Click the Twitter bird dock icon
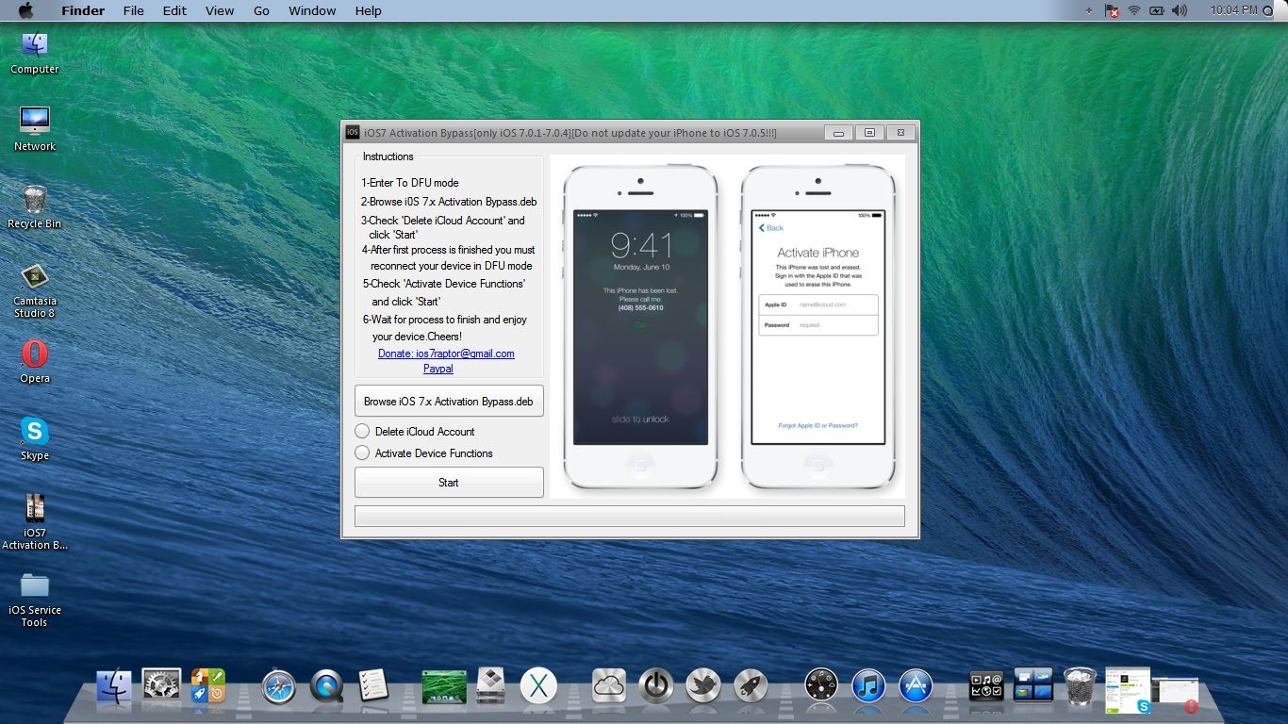Viewport: 1288px width, 724px height. point(703,685)
